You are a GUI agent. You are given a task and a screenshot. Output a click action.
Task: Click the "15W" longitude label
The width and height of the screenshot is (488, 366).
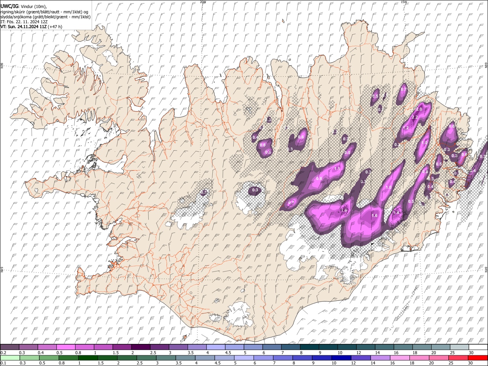tap(403, 2)
